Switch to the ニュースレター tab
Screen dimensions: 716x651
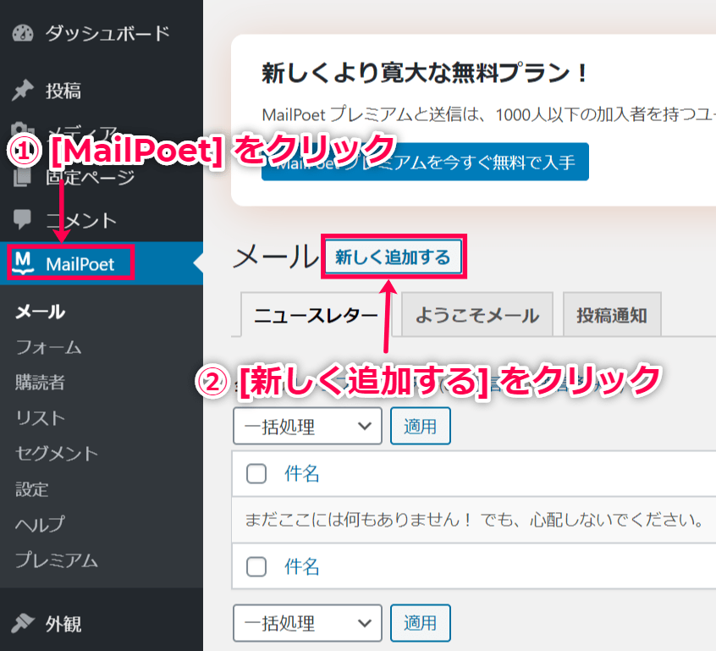[x=316, y=315]
